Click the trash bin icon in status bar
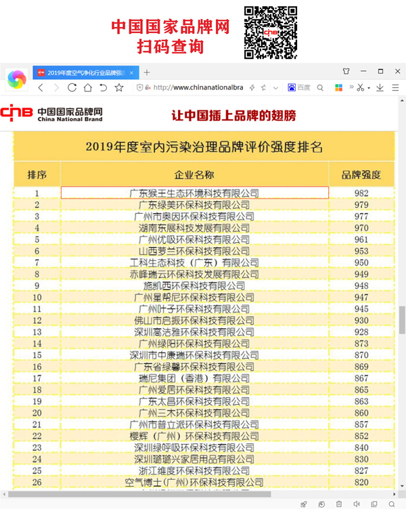 339,504
